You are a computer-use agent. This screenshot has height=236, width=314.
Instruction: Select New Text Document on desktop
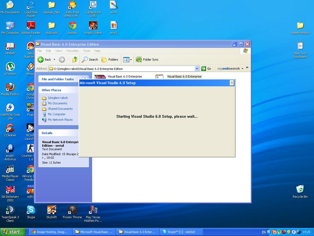300,50
